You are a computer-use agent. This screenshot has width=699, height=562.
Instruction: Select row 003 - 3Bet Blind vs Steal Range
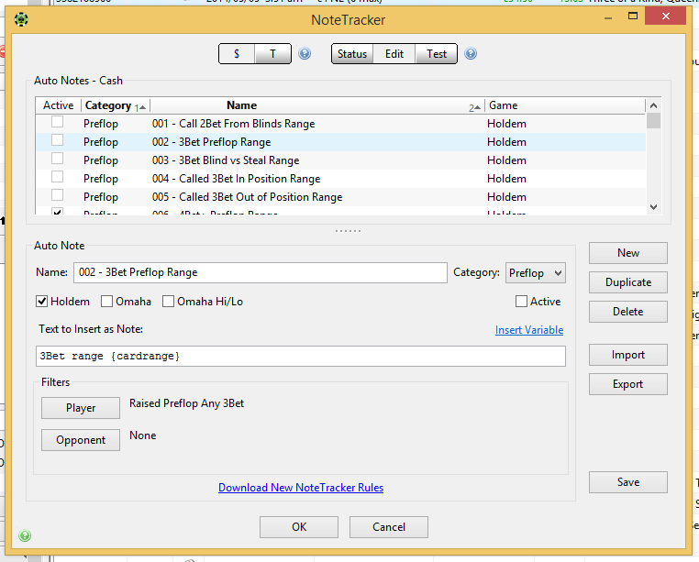coord(340,160)
